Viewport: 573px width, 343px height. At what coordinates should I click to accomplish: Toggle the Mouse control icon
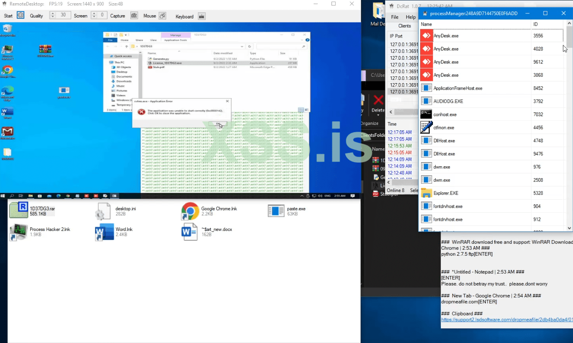162,16
